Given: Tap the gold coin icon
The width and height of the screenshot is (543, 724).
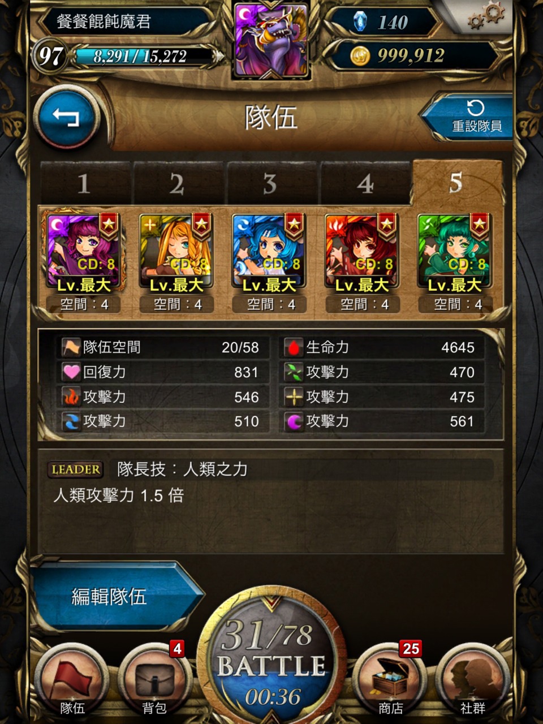Looking at the screenshot, I should 360,55.
